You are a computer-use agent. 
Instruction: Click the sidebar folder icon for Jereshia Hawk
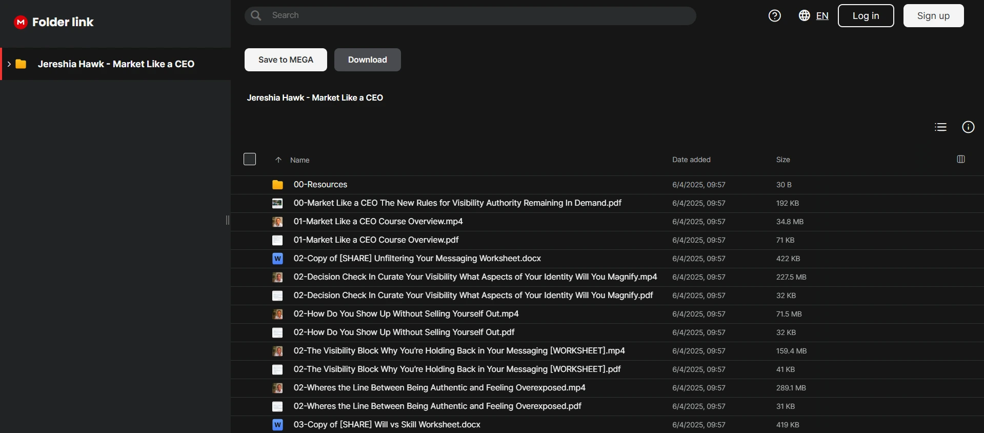(21, 64)
